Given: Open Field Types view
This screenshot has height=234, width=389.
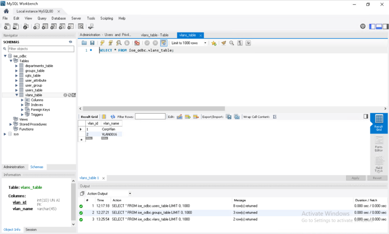Looking at the screenshot, I should pos(379,164).
